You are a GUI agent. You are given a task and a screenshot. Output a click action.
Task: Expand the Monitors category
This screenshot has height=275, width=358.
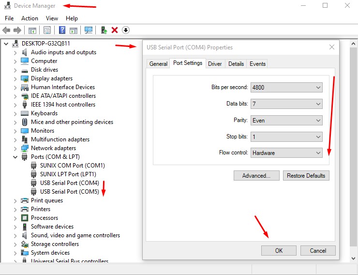coord(15,131)
